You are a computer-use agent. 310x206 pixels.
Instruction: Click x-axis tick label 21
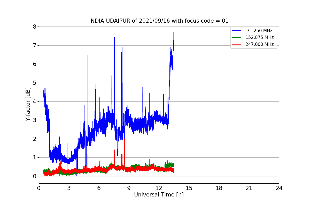249,188
